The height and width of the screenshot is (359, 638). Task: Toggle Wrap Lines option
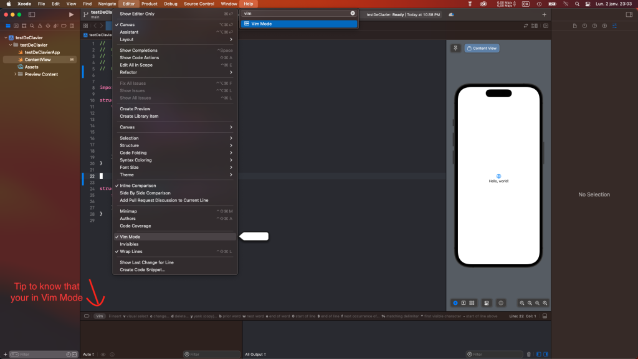pyautogui.click(x=175, y=252)
